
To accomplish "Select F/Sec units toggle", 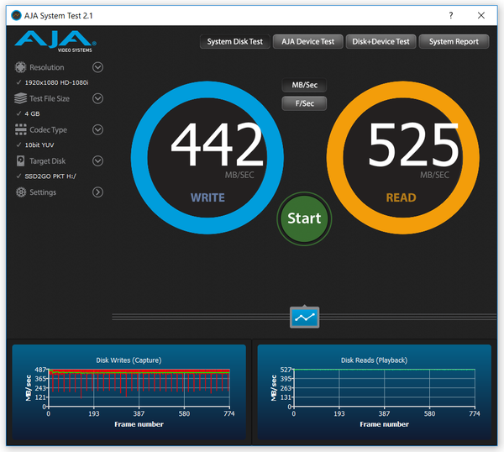I will (x=304, y=103).
